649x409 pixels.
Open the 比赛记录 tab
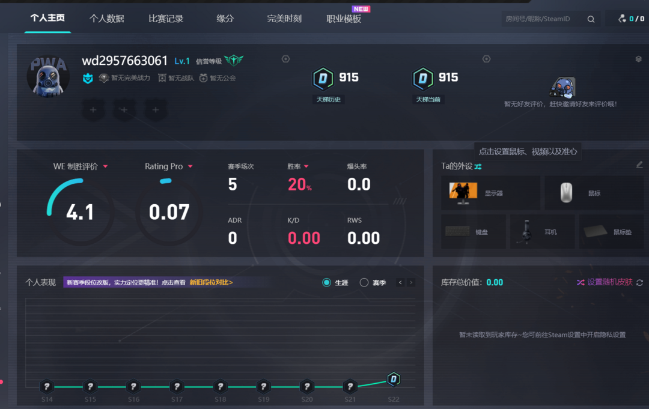[166, 19]
